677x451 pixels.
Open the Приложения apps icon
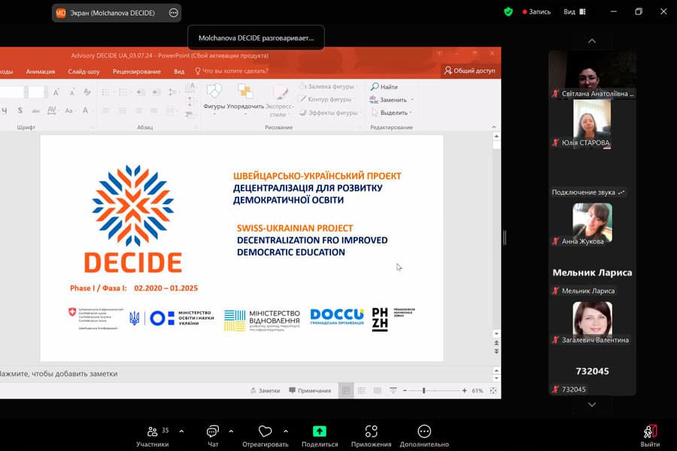[x=371, y=431]
